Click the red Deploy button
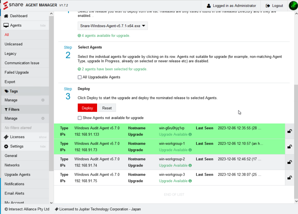 click(x=87, y=108)
